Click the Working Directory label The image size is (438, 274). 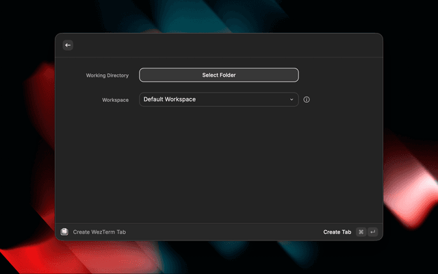[107, 75]
